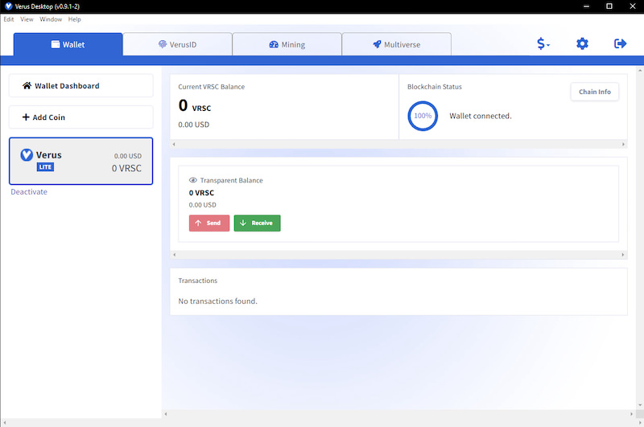Click the LITE badge on Verus card
Viewport: 644px width, 427px height.
point(45,167)
